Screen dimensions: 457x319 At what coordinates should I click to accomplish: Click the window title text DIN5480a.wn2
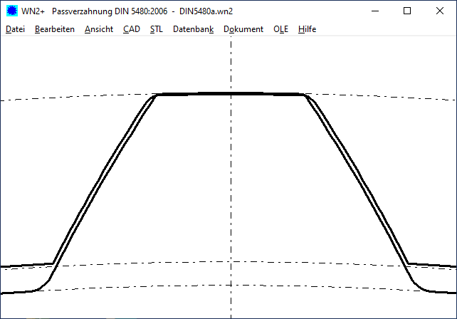coord(206,11)
